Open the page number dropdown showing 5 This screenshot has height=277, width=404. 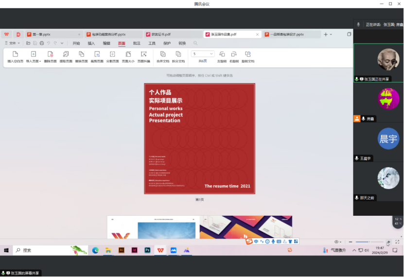click(203, 54)
